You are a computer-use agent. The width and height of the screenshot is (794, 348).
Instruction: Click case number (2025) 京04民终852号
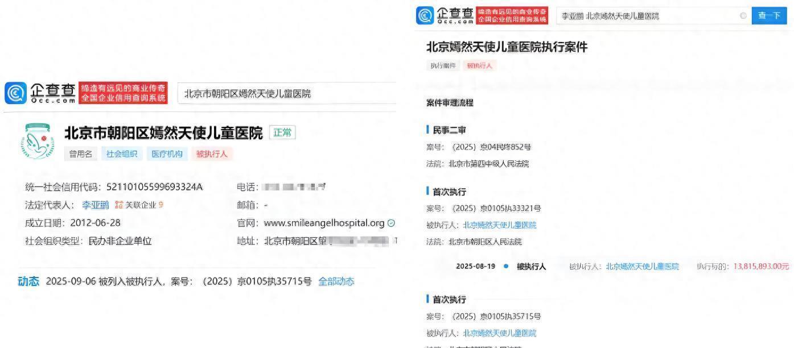tap(492, 147)
